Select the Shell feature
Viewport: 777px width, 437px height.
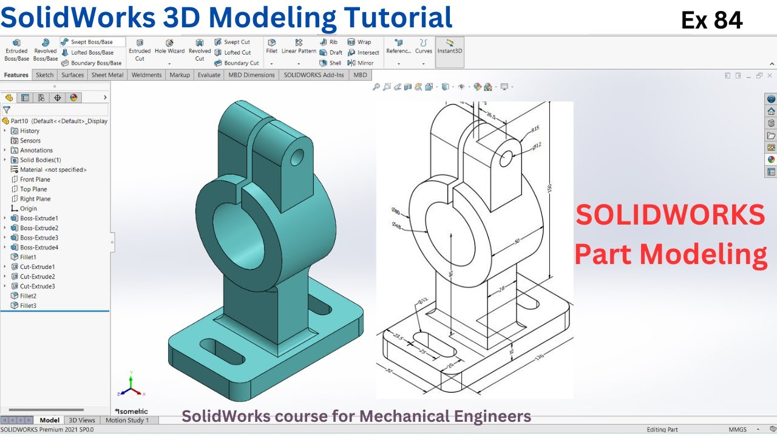click(331, 63)
